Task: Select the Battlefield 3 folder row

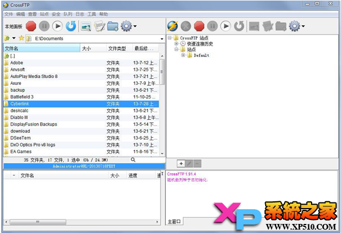Action: click(81, 97)
